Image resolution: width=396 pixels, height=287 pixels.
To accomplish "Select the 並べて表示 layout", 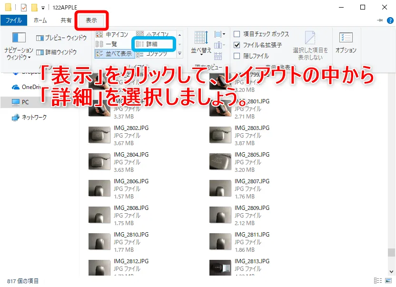I will click(114, 54).
